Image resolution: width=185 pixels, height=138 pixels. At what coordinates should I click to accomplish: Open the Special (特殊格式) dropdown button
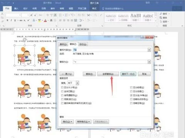pyautogui.click(x=83, y=122)
